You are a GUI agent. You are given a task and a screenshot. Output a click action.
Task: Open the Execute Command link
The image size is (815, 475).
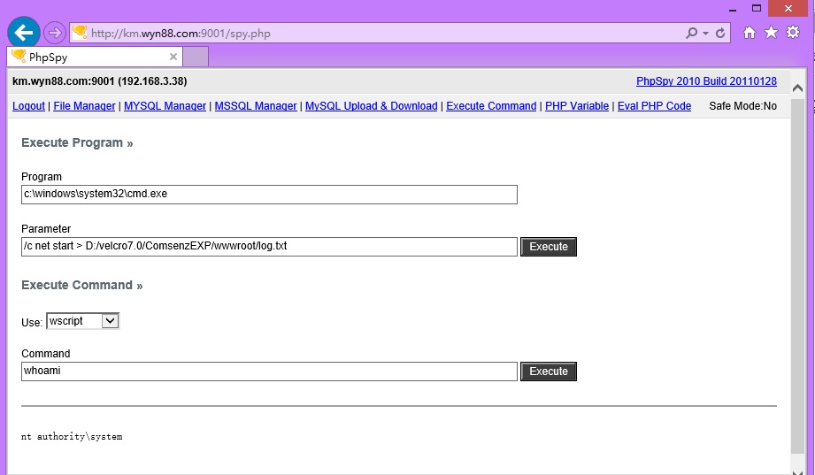click(491, 106)
